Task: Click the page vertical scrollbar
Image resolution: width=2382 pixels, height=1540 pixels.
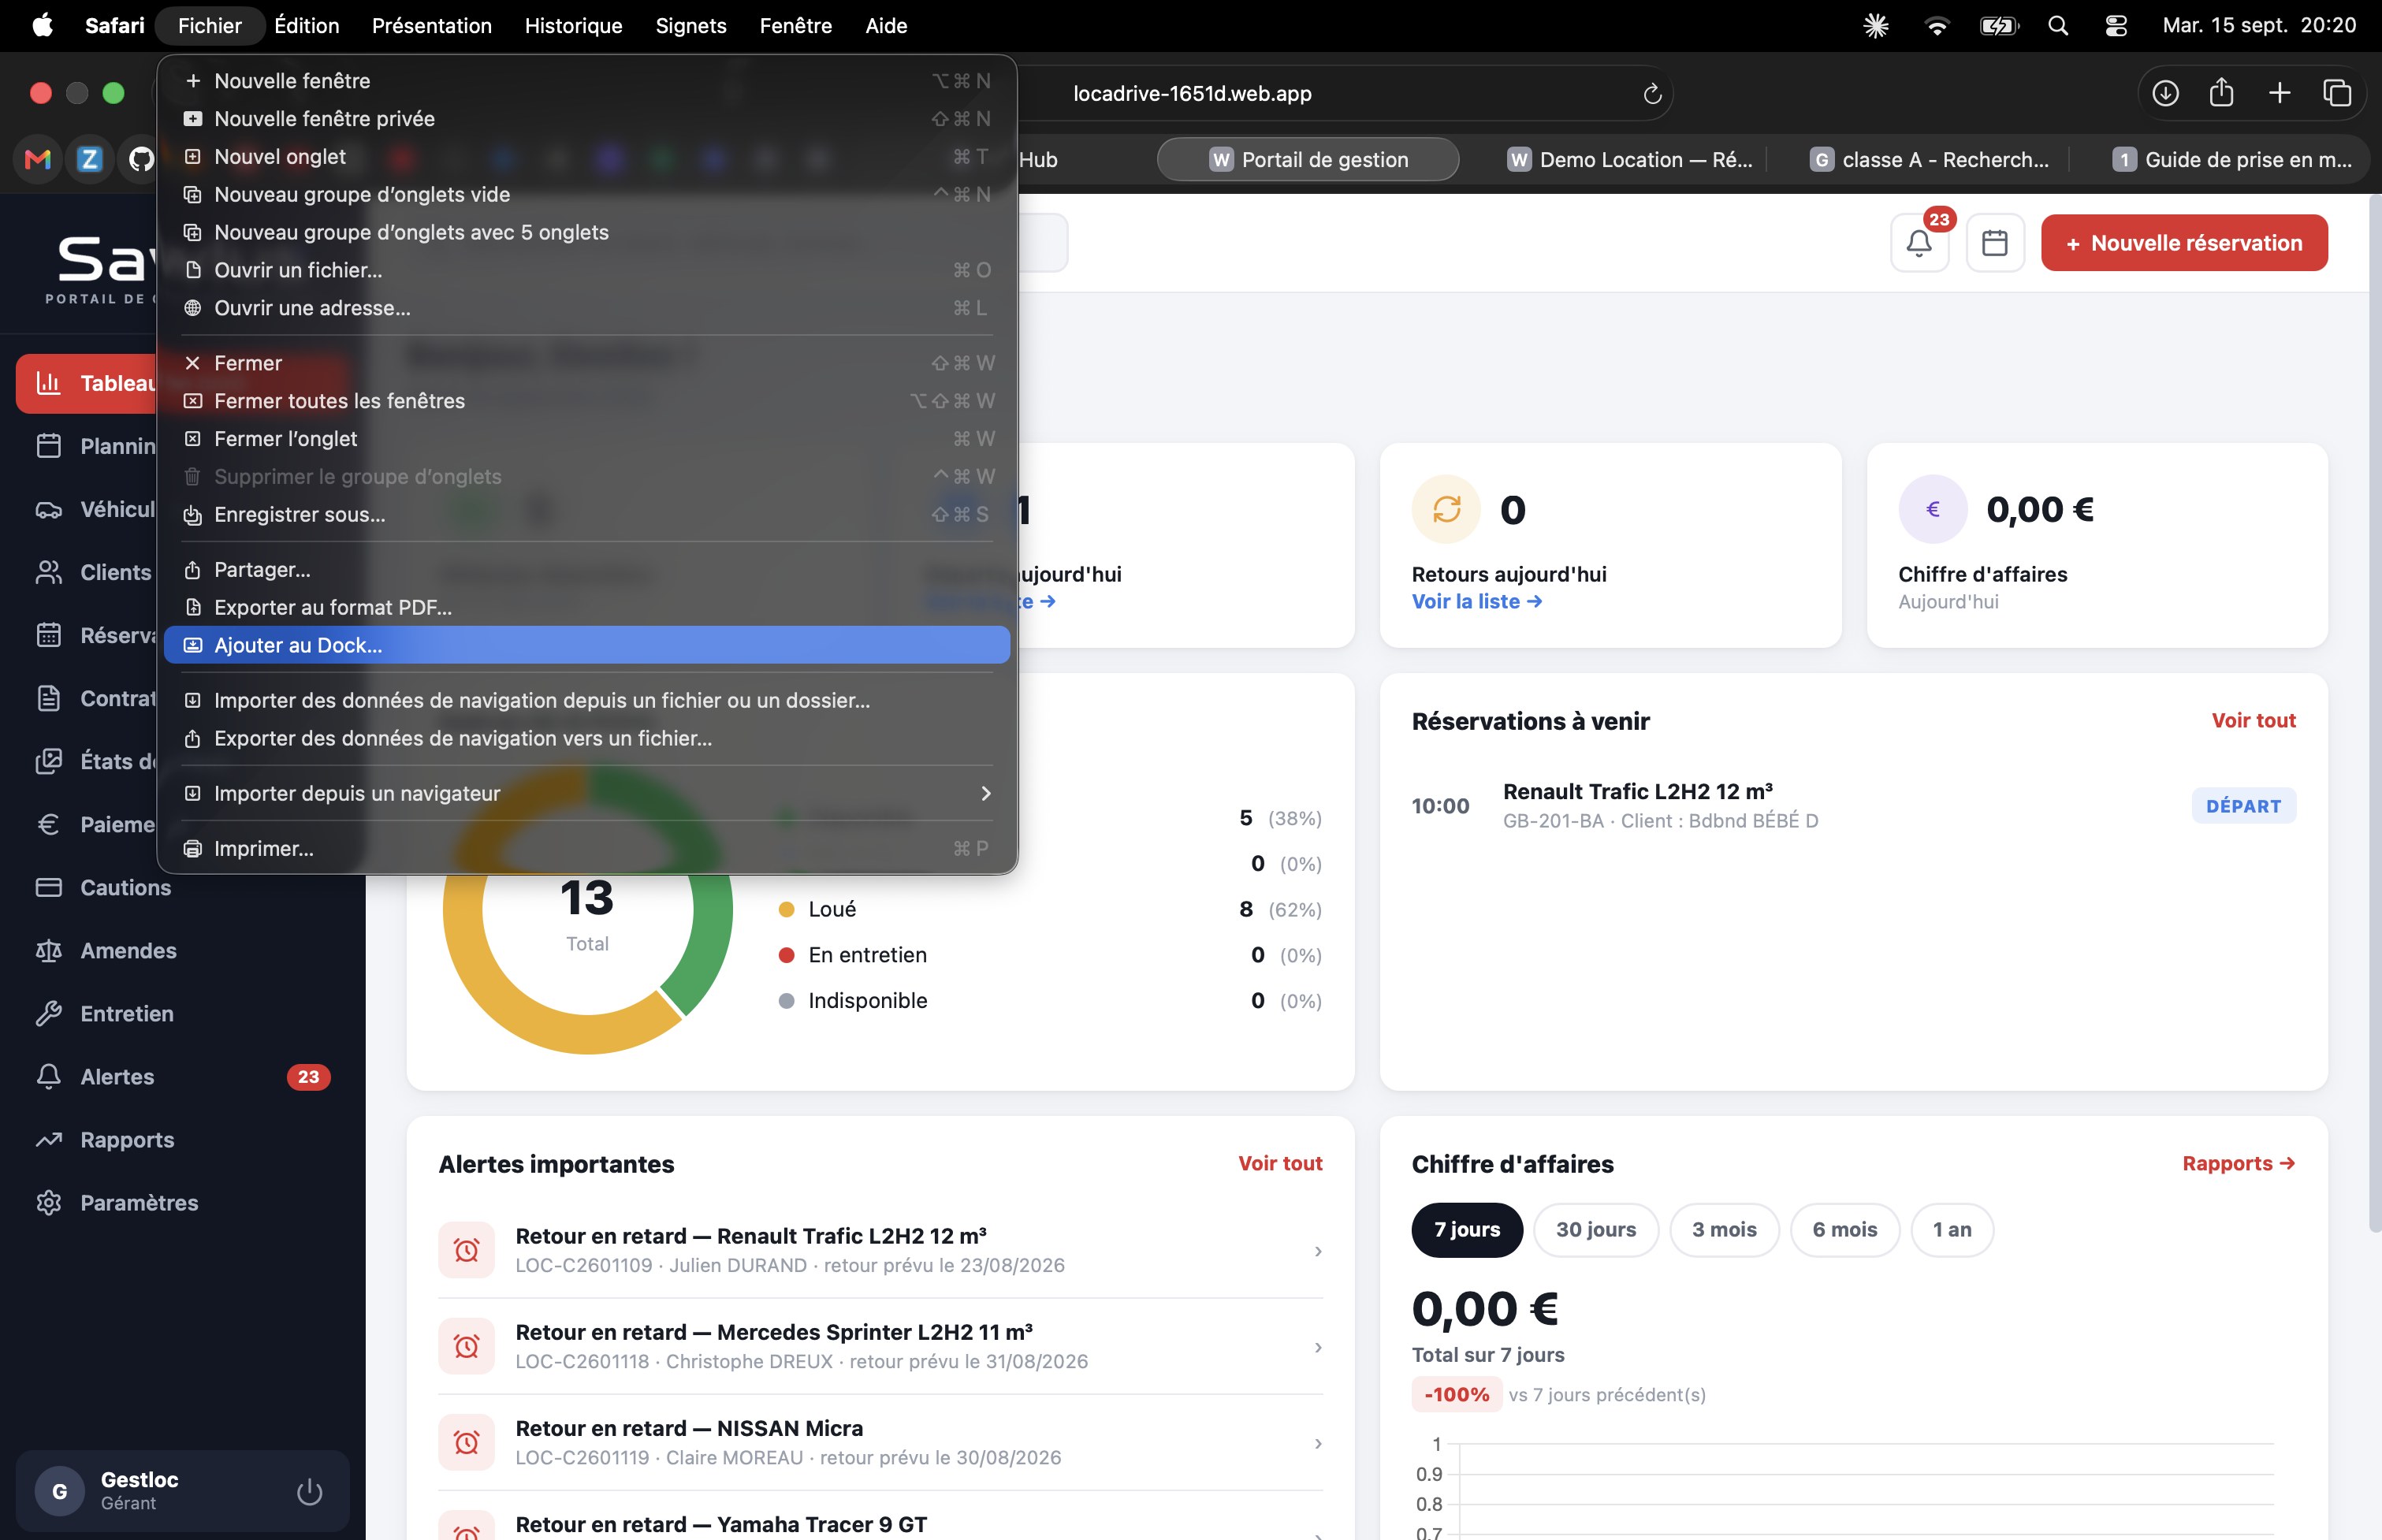Action: point(2374,715)
